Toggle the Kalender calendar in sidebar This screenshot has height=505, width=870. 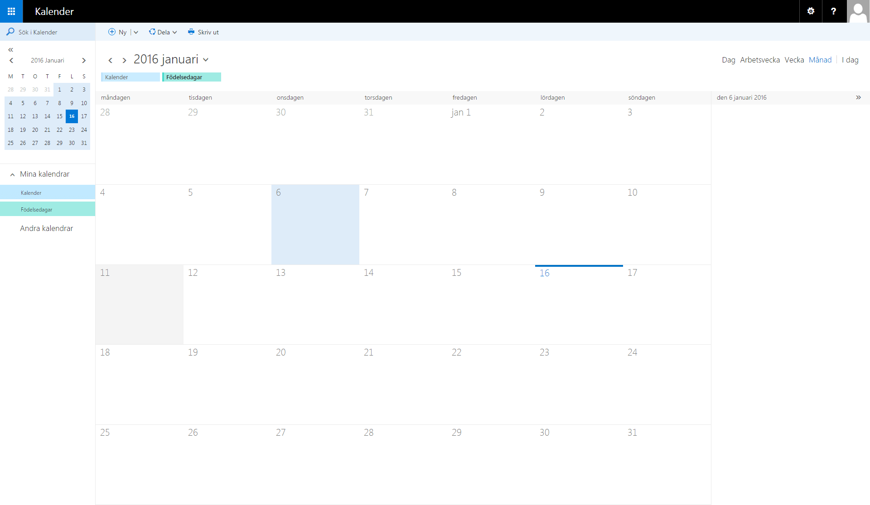point(48,192)
